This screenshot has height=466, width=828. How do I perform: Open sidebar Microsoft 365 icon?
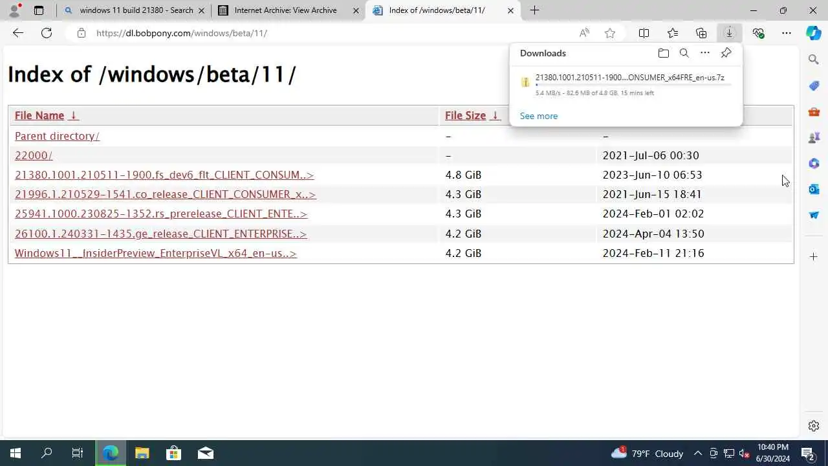coord(814,163)
